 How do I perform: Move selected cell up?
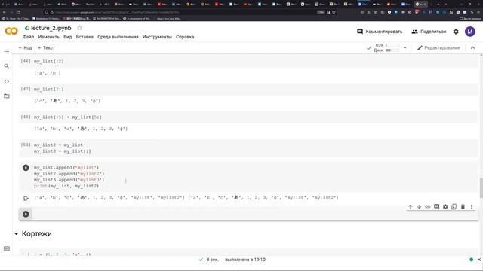[411, 207]
